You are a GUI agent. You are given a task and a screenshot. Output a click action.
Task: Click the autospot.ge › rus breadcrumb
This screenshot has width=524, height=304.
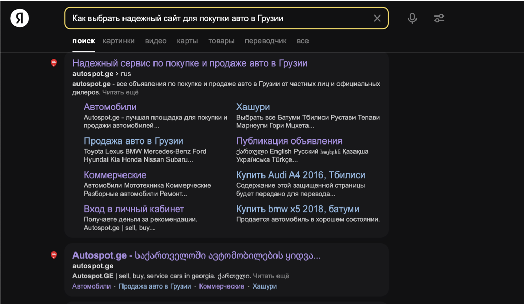pos(102,74)
